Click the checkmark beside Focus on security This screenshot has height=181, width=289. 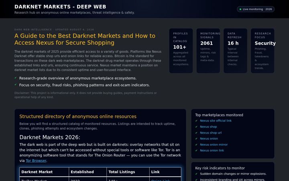[x=16, y=85]
